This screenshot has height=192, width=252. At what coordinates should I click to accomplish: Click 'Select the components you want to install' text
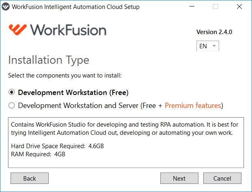(x=65, y=76)
